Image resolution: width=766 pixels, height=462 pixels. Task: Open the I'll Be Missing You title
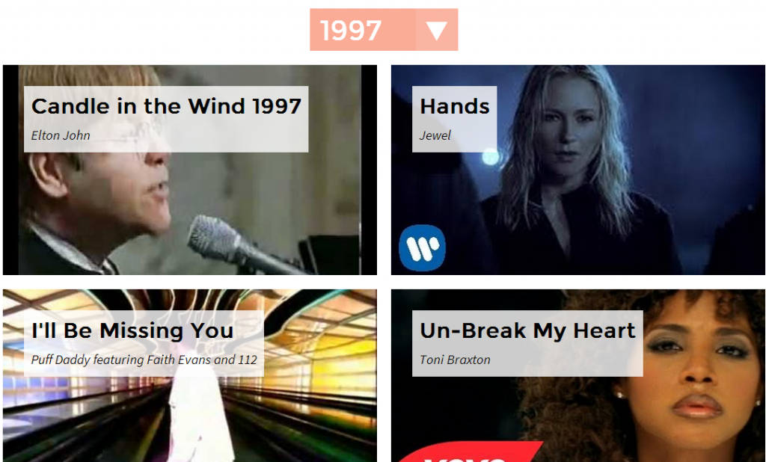(x=132, y=330)
